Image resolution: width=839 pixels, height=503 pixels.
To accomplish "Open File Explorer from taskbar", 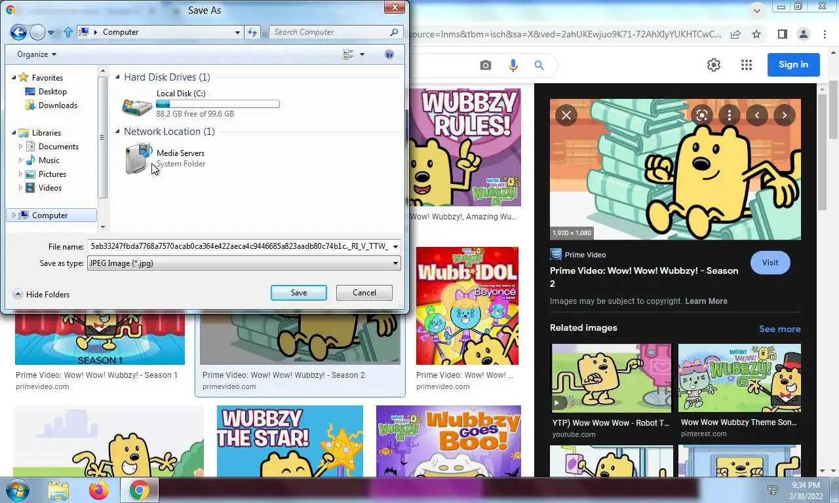I will [58, 490].
